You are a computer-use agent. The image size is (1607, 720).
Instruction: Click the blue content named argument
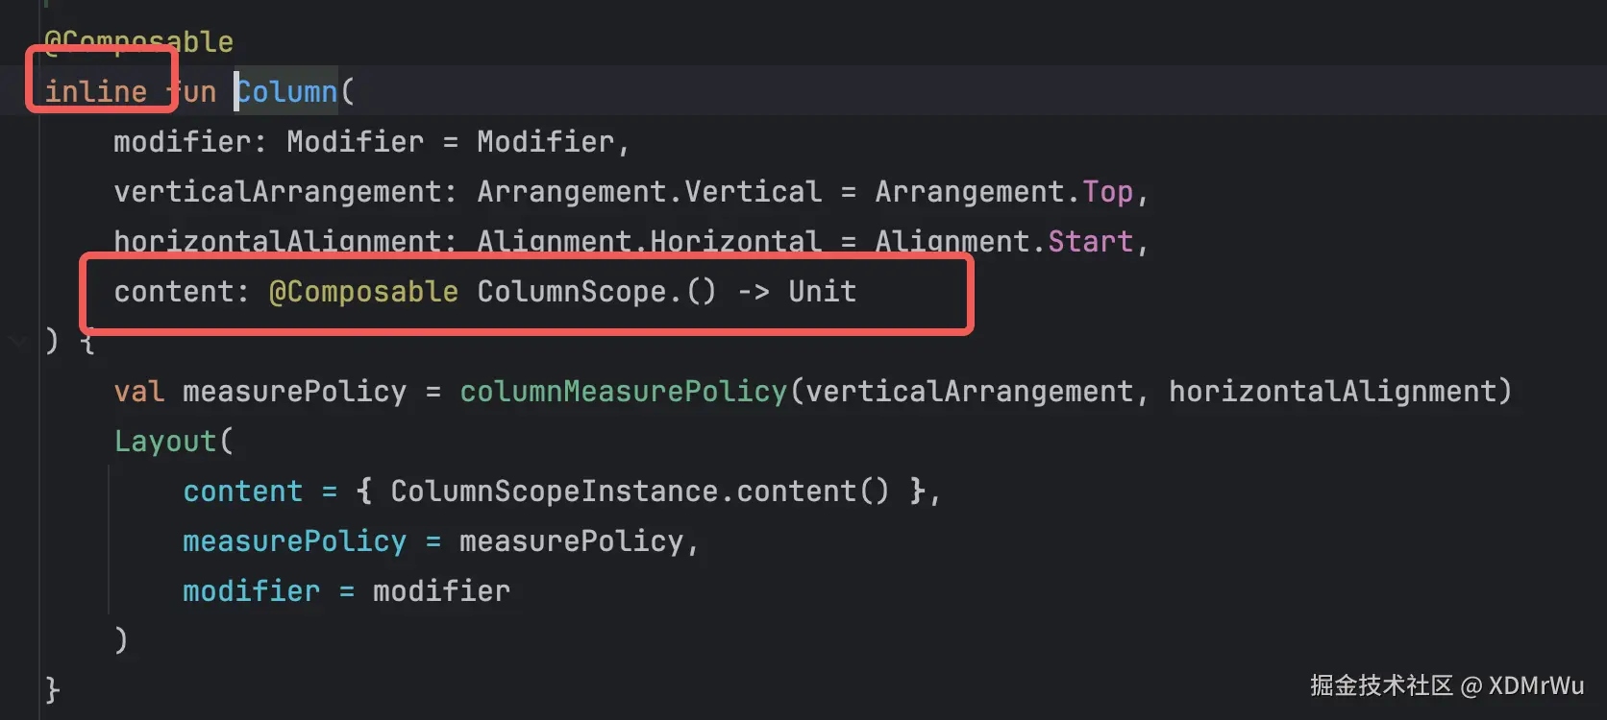(x=243, y=492)
